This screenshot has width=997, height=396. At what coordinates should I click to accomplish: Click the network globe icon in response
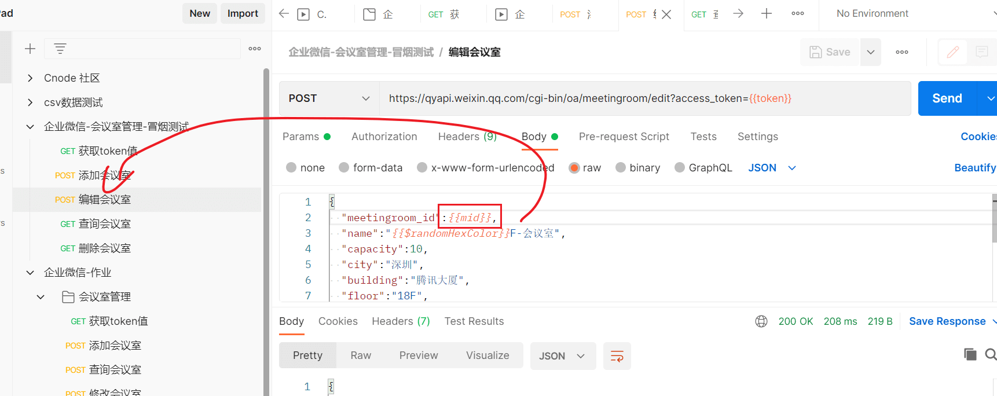click(x=761, y=321)
